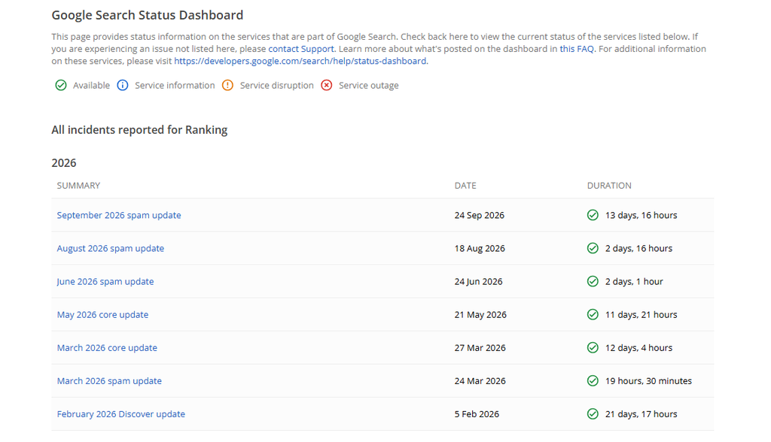This screenshot has height=442, width=771.
Task: Click green check icon beside 2 days, 16 hours
Action: coord(593,249)
